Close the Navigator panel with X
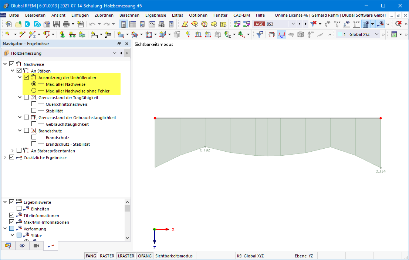This screenshot has height=260, width=409. point(127,44)
